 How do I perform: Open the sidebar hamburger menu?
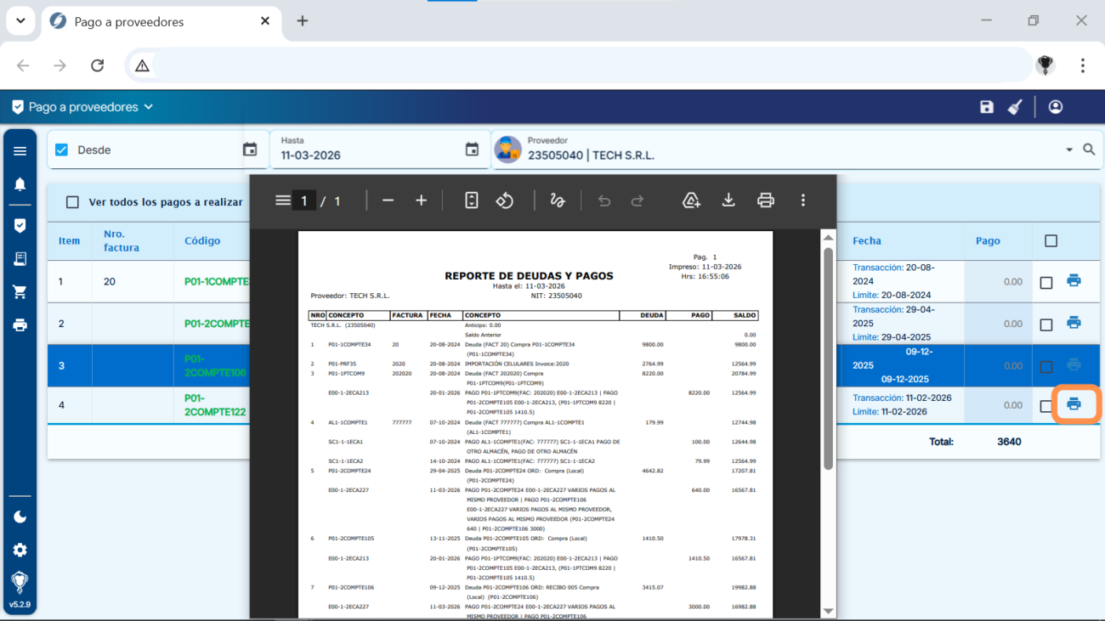[20, 151]
